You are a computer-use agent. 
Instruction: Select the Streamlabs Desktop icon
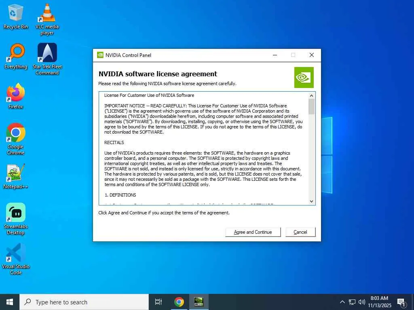click(16, 219)
